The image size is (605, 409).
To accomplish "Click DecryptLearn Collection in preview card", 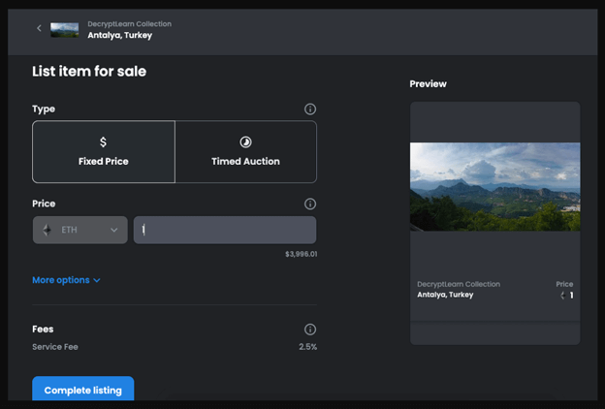I will 459,284.
